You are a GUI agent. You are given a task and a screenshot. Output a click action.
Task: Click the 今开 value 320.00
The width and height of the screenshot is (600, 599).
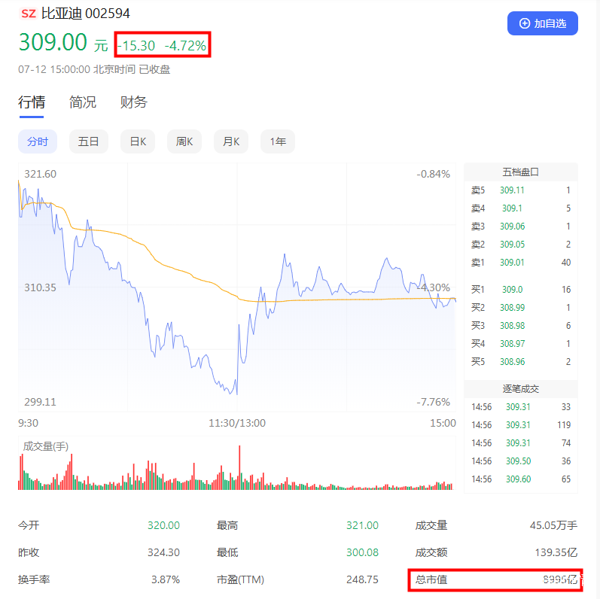[164, 525]
